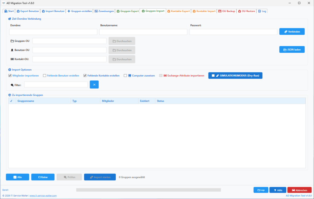Click the Domäne input field
This screenshot has width=314, height=199.
[x=53, y=32]
